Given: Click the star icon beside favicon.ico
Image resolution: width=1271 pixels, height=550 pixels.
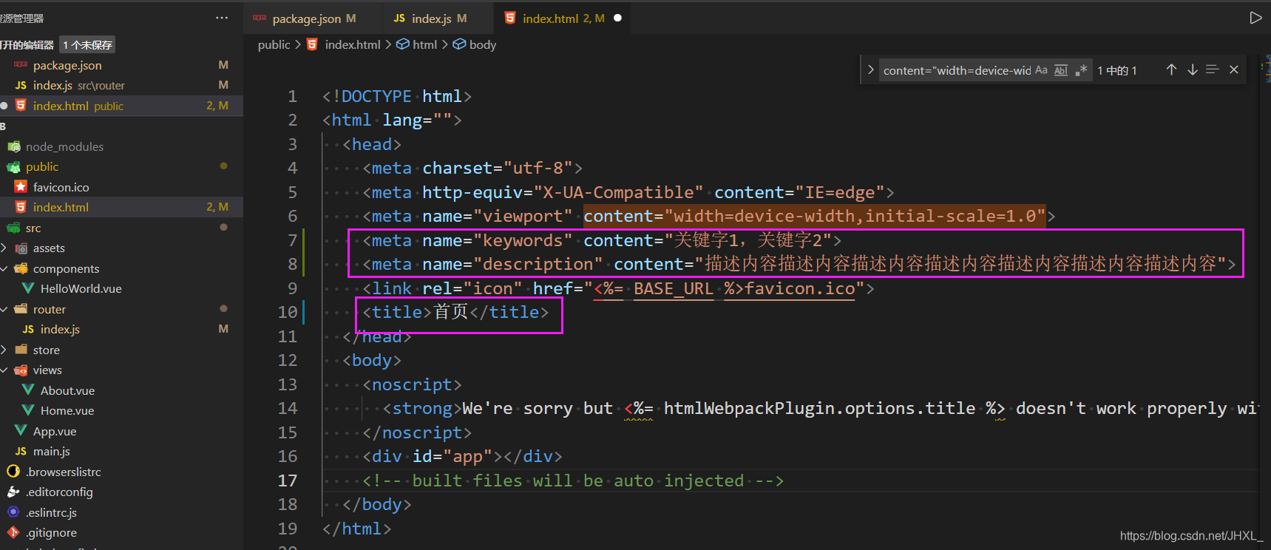Looking at the screenshot, I should (x=21, y=187).
